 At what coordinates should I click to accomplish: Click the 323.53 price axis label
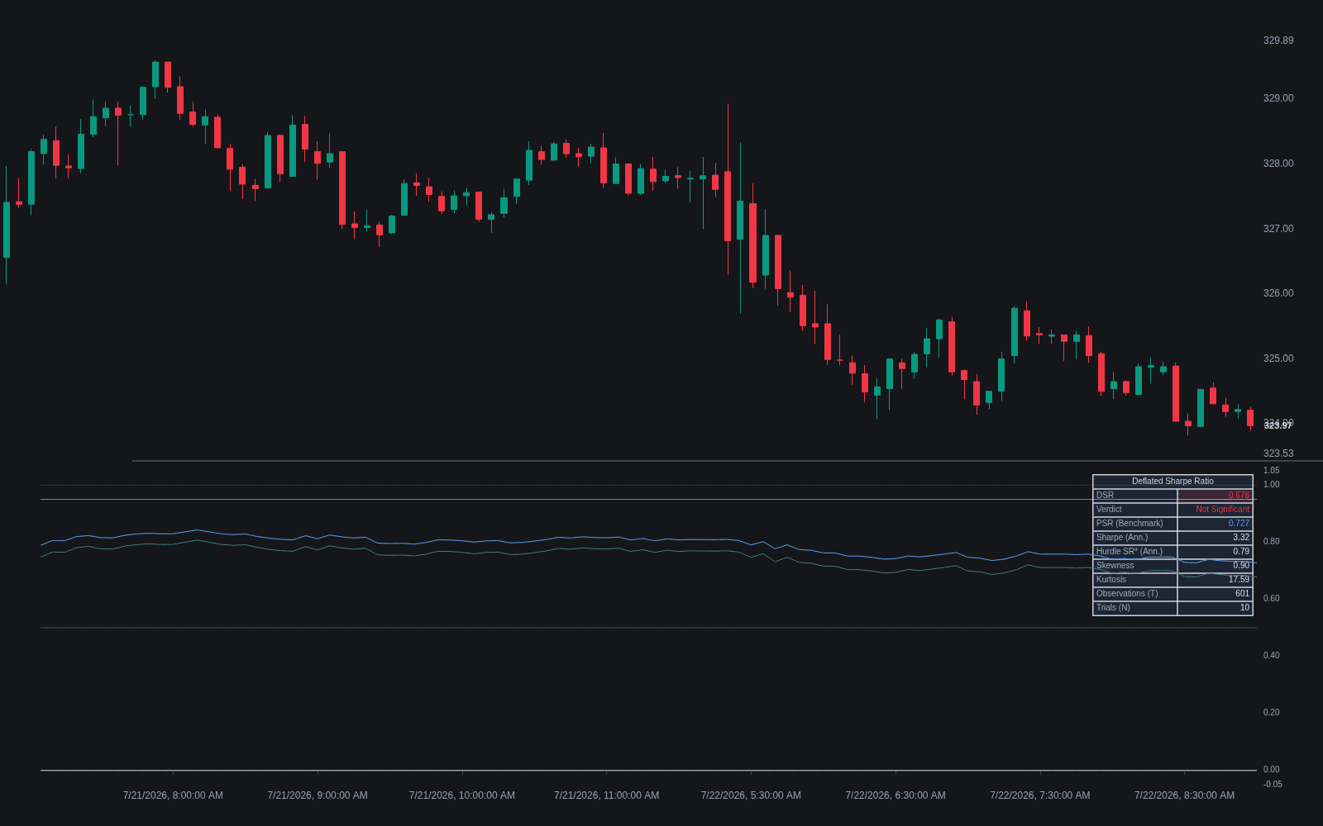(1278, 453)
